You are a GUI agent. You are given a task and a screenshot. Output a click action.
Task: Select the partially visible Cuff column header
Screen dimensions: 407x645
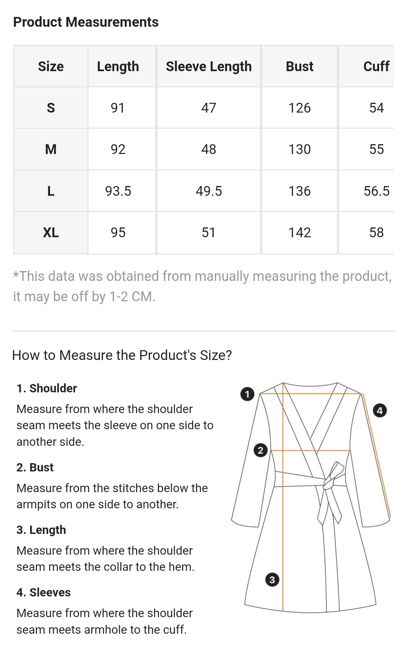coord(376,66)
